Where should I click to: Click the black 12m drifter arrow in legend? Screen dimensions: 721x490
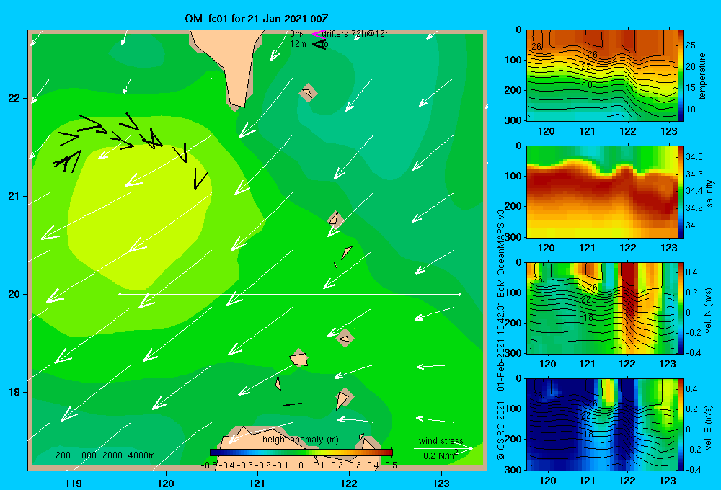click(x=319, y=44)
